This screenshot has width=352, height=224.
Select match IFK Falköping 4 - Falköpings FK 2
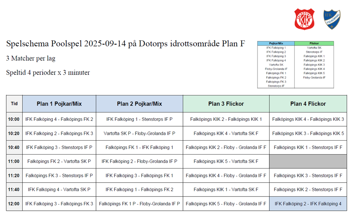click(59, 119)
